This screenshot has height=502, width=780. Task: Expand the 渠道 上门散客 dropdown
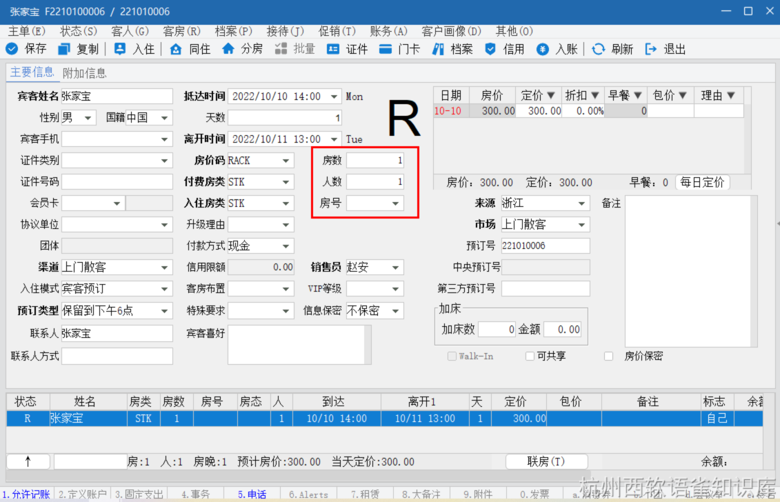pyautogui.click(x=164, y=268)
